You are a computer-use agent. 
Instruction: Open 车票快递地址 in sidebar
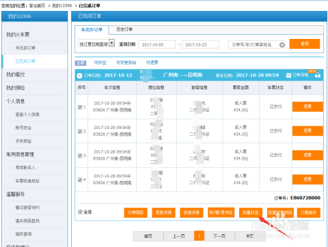tap(27, 181)
